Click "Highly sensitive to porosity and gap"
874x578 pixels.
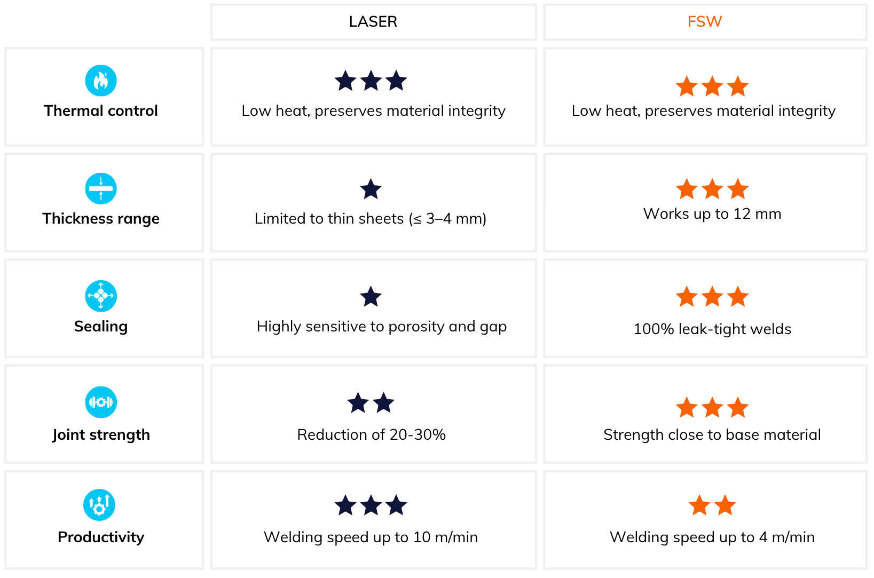[x=381, y=327]
